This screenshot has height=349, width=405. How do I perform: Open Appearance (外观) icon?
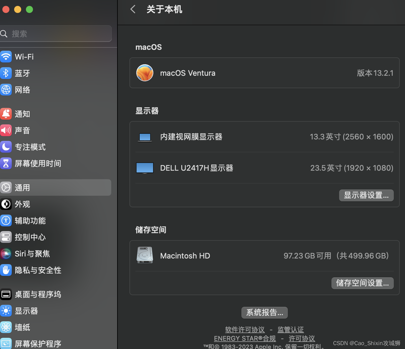[x=6, y=204]
